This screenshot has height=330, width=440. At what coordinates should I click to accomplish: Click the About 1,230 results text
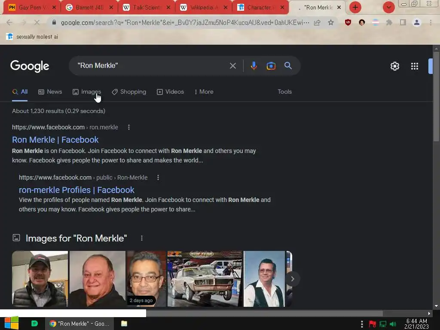[58, 111]
